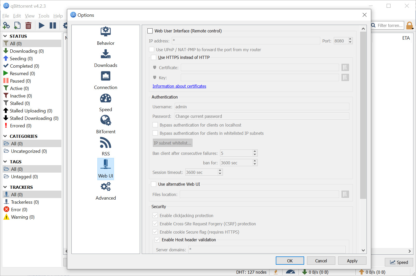
Task: Open the Downloads options section
Action: pos(106,58)
